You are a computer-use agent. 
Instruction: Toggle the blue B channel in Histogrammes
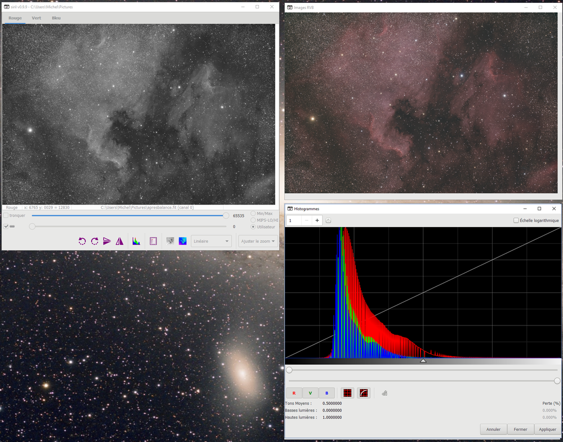tap(327, 393)
